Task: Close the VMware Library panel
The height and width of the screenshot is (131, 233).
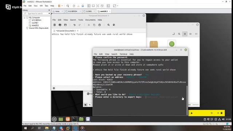Action: click(x=49, y=10)
